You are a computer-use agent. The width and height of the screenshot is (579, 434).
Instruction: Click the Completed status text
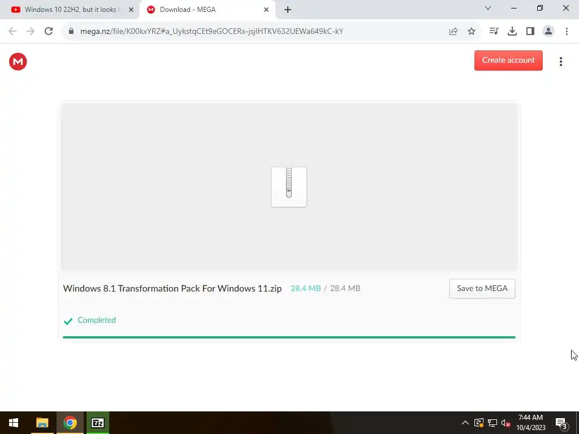coord(96,320)
